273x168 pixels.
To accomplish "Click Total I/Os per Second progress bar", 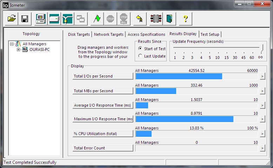I will (197, 76).
